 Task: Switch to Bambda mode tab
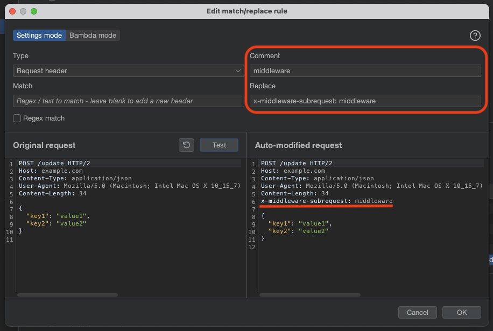click(x=93, y=35)
